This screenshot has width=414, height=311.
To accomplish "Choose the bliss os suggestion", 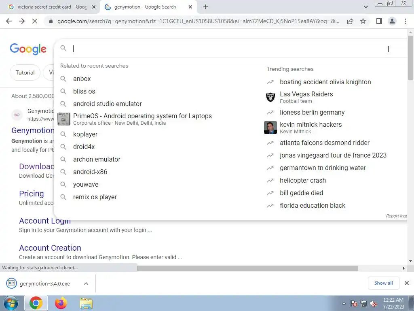I will (x=84, y=91).
